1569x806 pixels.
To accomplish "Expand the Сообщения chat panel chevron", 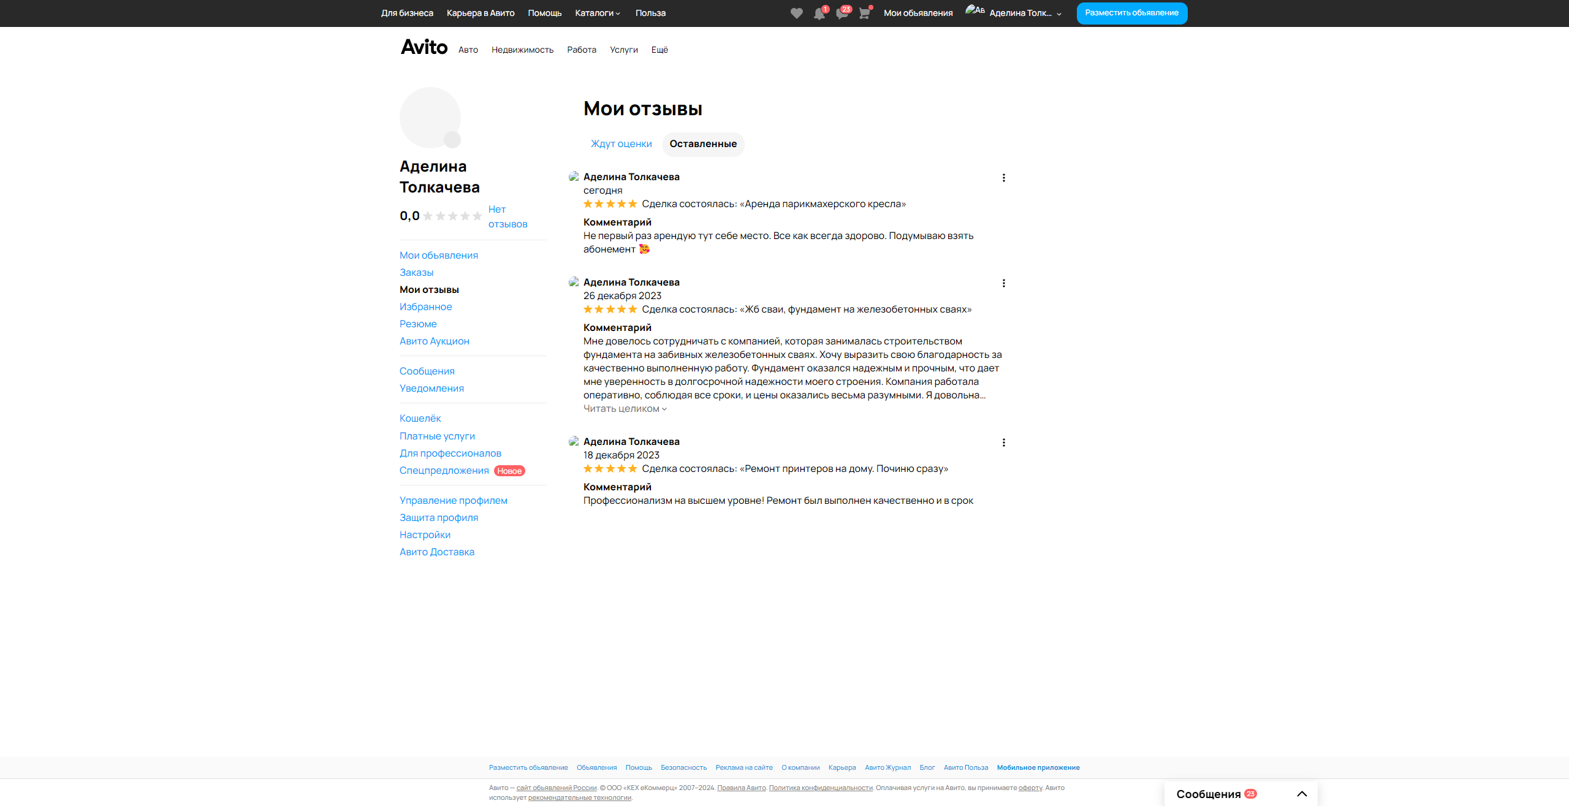I will [x=1302, y=794].
